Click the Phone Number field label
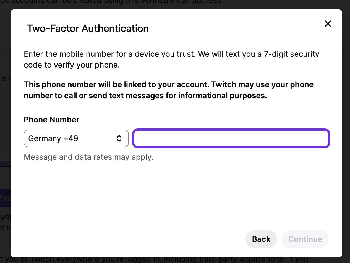This screenshot has width=350, height=263. click(x=51, y=120)
